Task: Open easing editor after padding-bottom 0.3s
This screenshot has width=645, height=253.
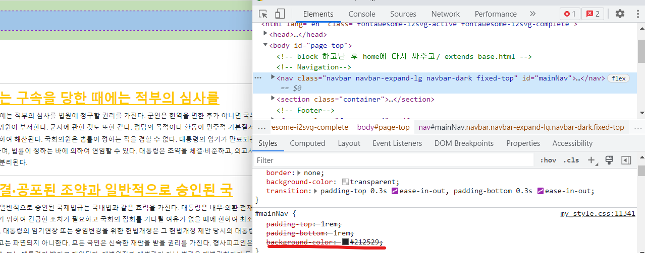Action: point(541,191)
